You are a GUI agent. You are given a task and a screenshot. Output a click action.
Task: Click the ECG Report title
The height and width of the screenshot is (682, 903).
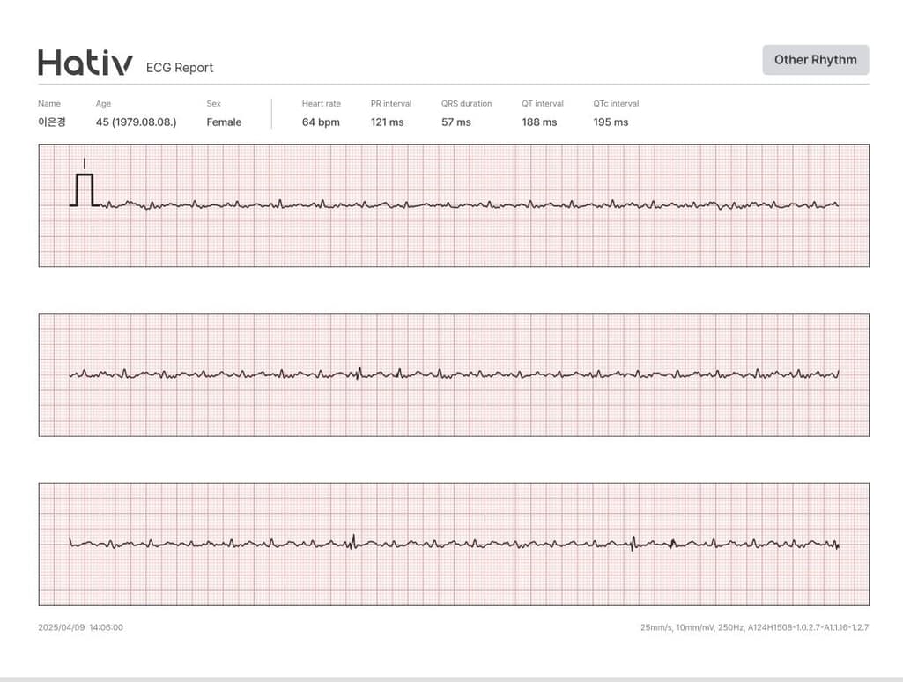pos(180,68)
